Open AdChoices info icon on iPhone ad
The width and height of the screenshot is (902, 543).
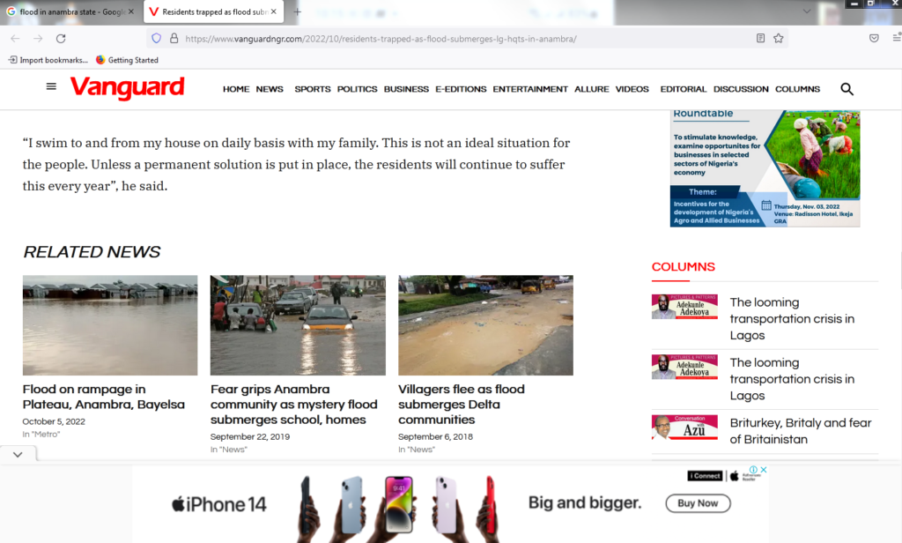click(754, 470)
